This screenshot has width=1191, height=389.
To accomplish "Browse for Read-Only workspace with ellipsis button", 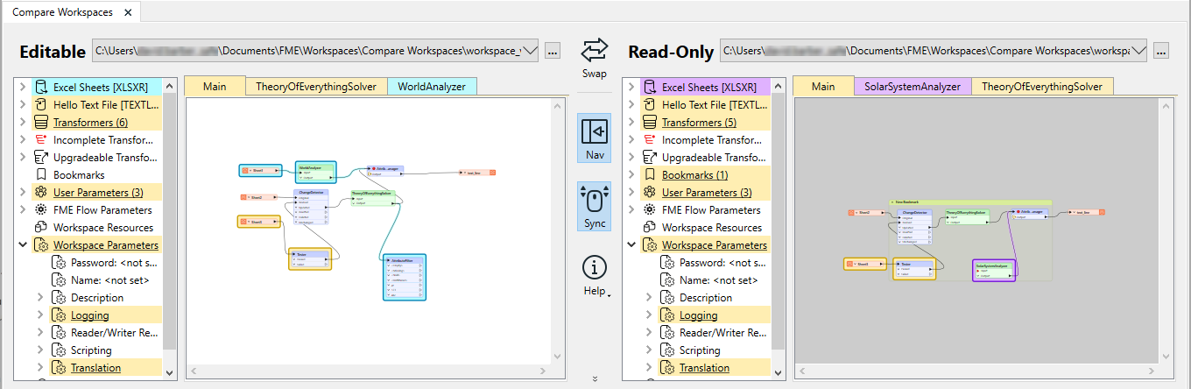I will point(1161,52).
